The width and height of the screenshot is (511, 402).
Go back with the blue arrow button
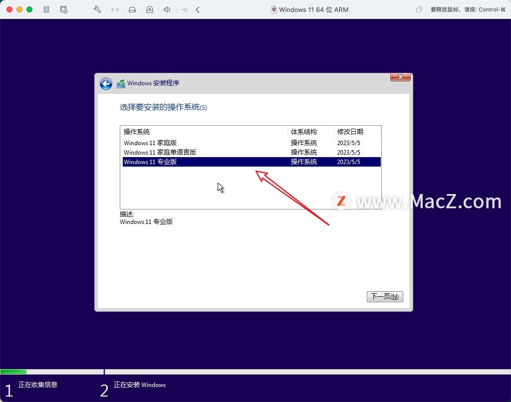point(106,84)
